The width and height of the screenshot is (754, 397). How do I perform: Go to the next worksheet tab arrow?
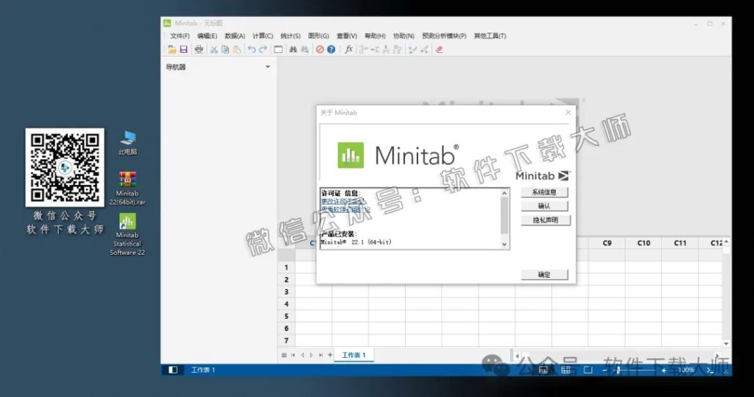tap(311, 355)
